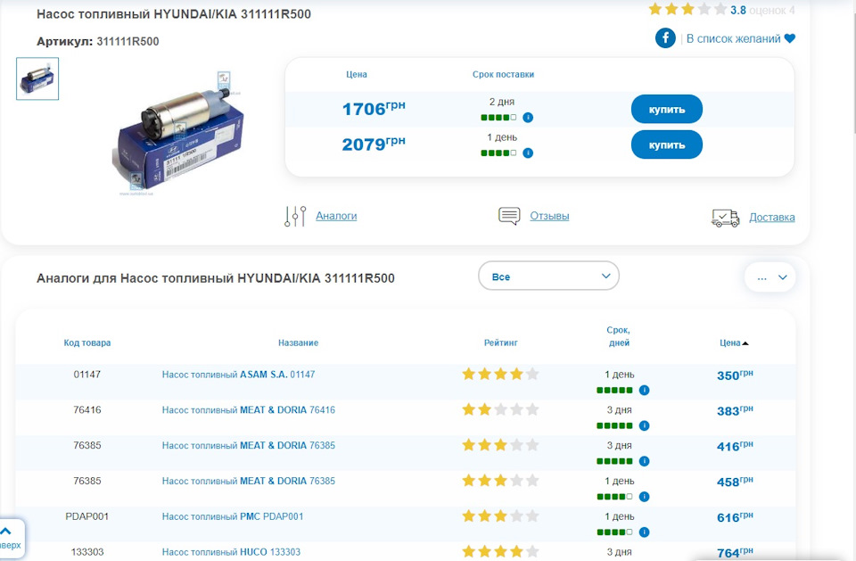Click the 616 грн price
Screen dimensions: 856x561
coord(735,517)
